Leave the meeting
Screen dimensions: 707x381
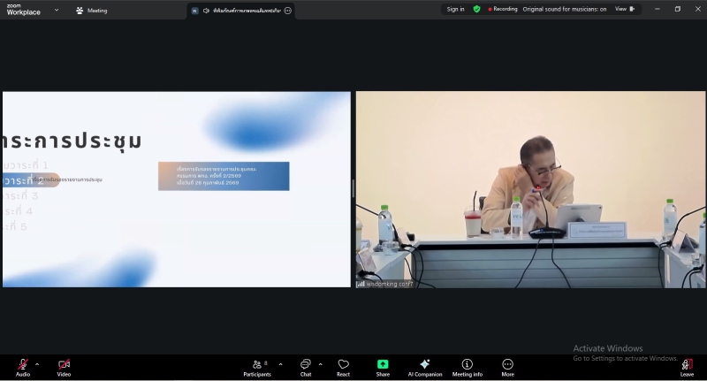coord(687,365)
